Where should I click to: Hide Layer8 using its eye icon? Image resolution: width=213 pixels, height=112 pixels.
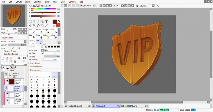coord(7,81)
